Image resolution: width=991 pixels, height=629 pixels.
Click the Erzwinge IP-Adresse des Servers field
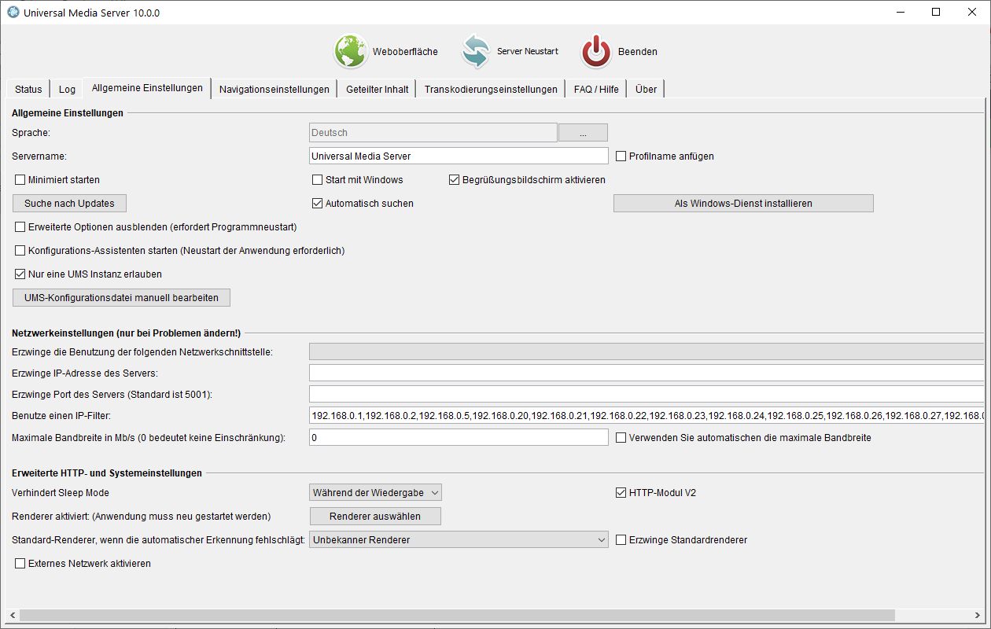pyautogui.click(x=647, y=373)
